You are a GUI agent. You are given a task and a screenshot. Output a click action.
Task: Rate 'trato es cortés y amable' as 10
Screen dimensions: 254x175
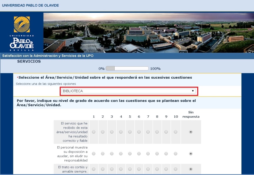[x=176, y=169]
